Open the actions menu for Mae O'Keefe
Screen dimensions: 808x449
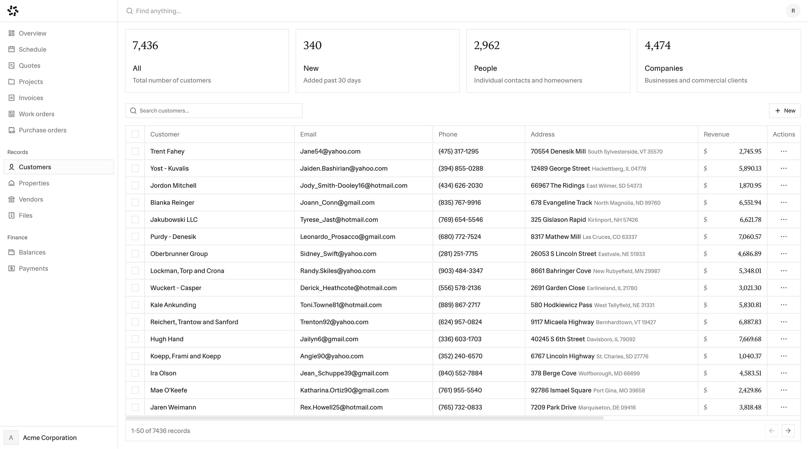[784, 390]
